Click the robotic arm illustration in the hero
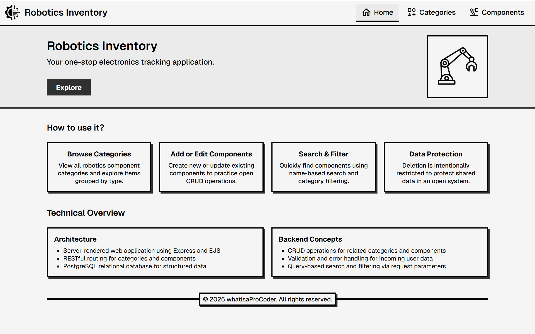Image resolution: width=535 pixels, height=334 pixels. pos(457,67)
